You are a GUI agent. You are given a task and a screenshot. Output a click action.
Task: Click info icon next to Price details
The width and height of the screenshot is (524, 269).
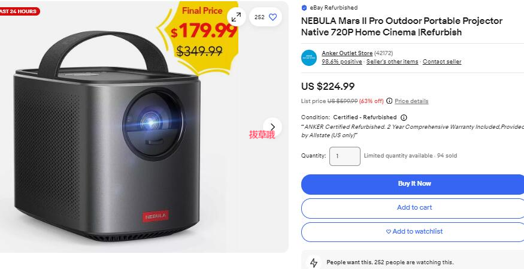389,101
